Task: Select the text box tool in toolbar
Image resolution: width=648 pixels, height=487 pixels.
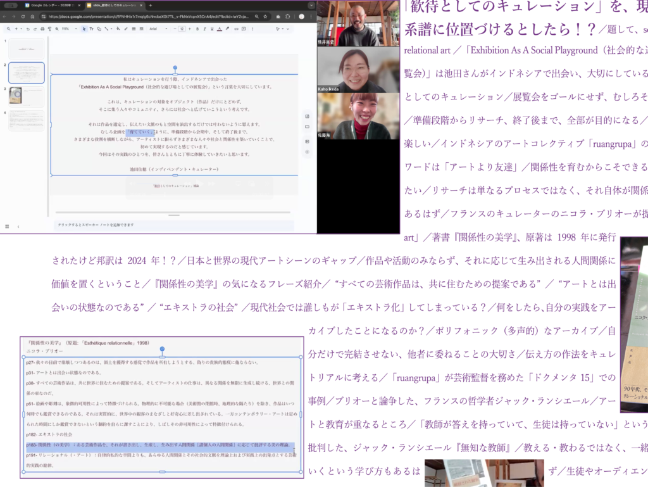Action: [x=91, y=28]
